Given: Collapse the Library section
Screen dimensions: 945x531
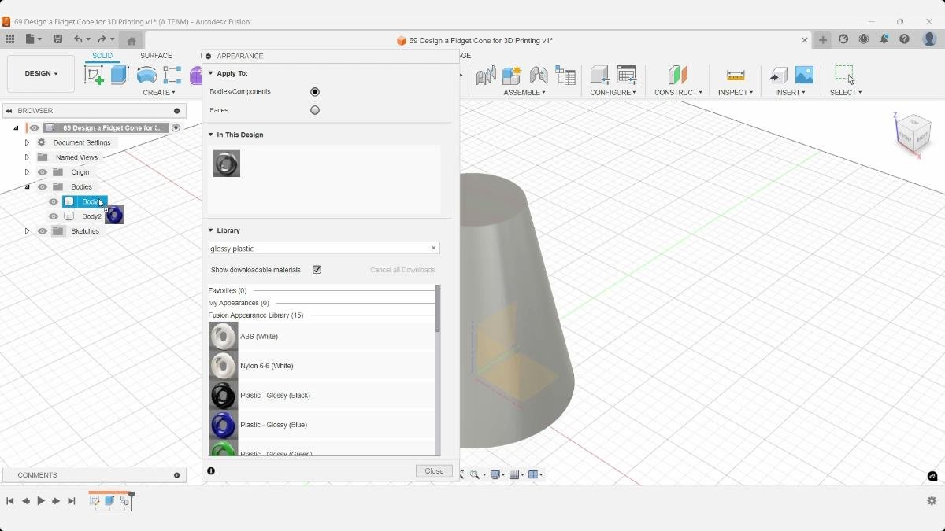Looking at the screenshot, I should (x=211, y=230).
